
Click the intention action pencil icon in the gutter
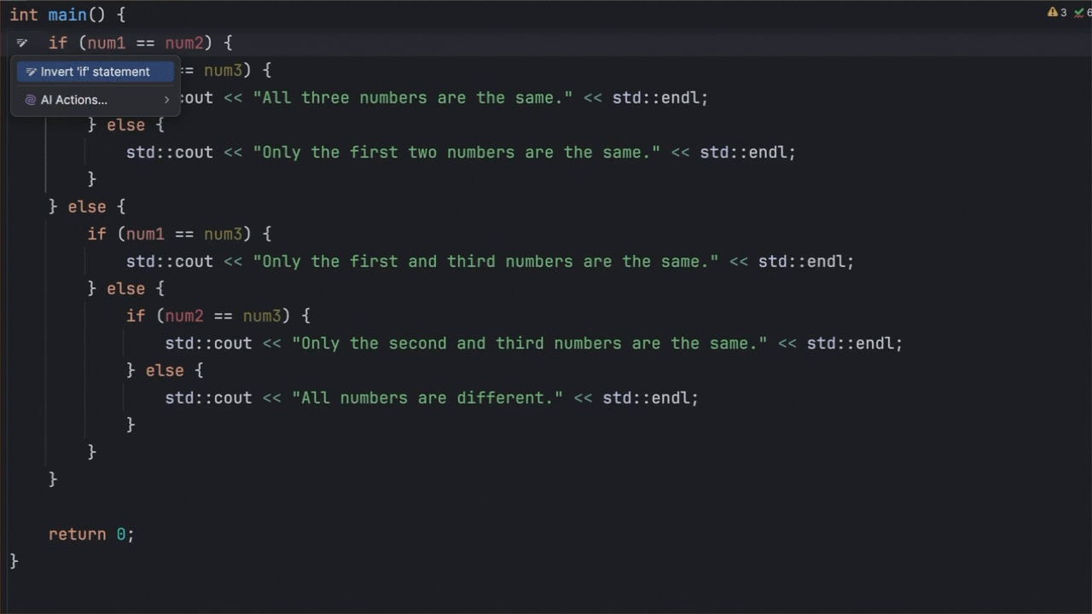pos(22,43)
